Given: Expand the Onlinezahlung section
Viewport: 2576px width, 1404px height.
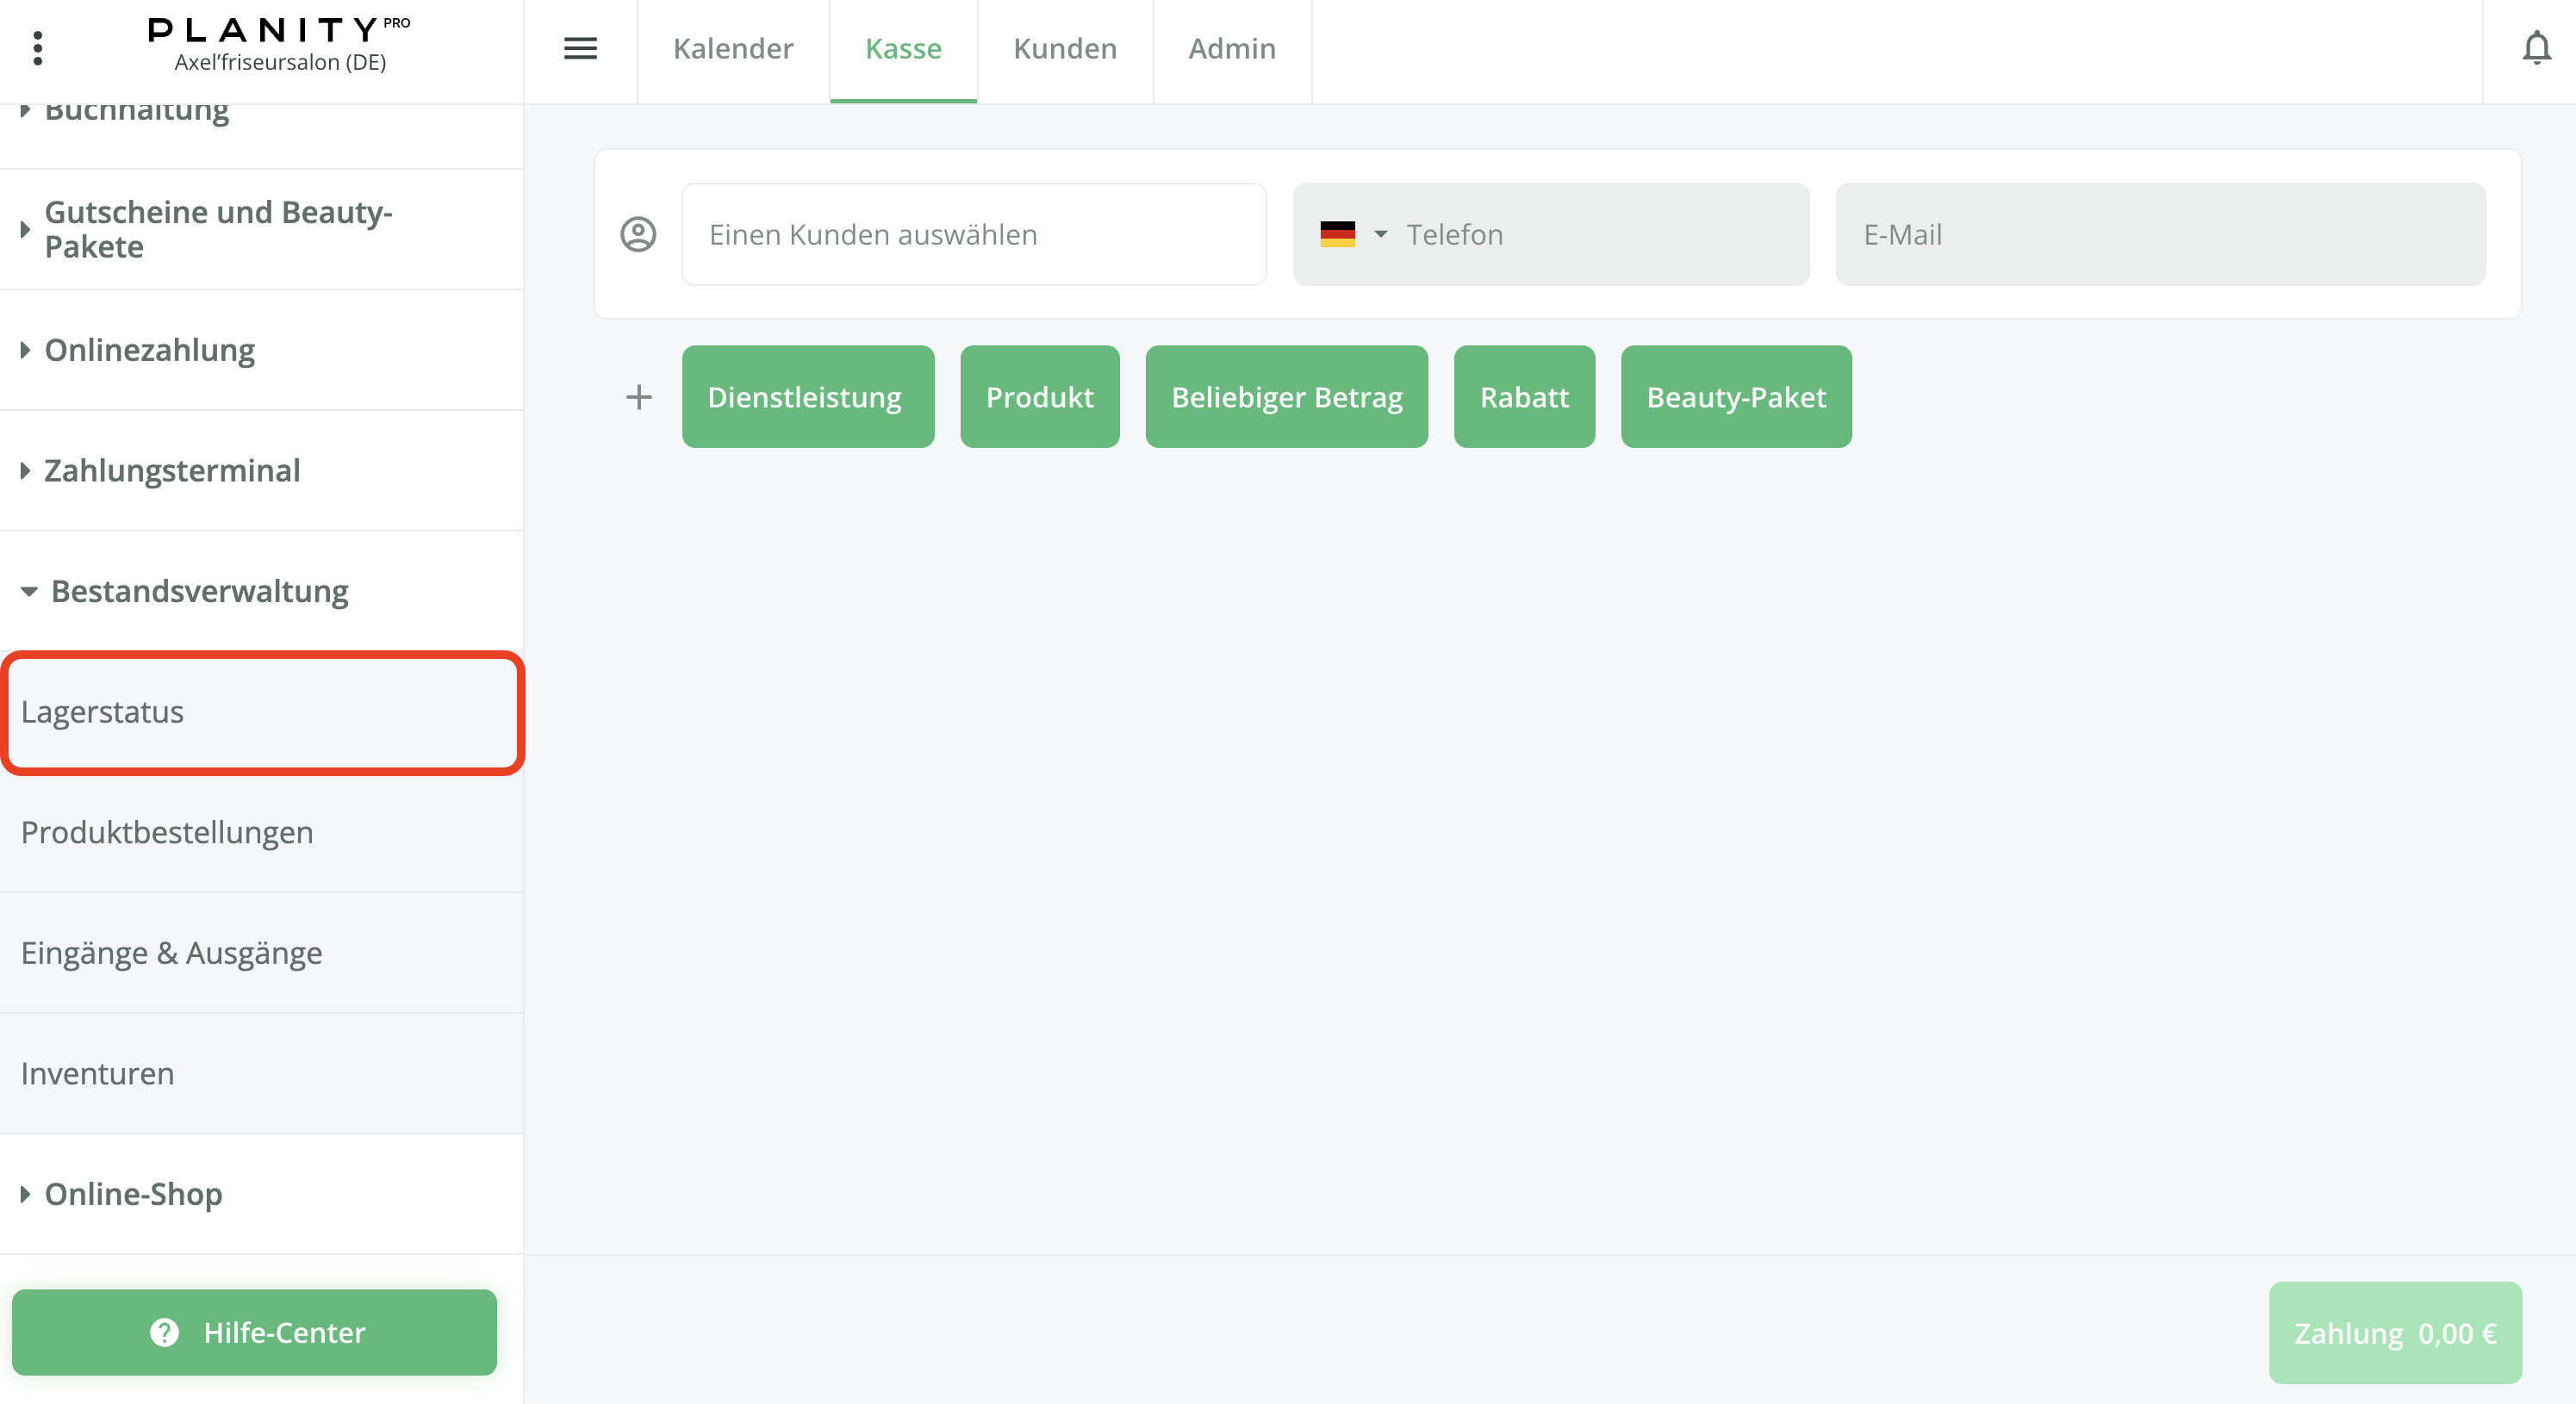Looking at the screenshot, I should pyautogui.click(x=150, y=350).
